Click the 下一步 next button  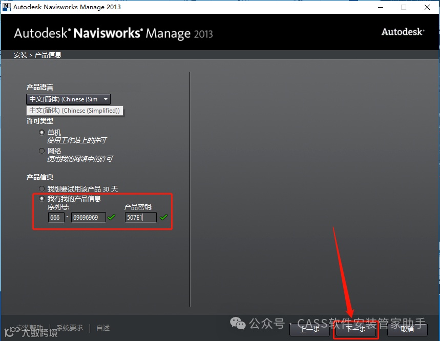pos(356,330)
